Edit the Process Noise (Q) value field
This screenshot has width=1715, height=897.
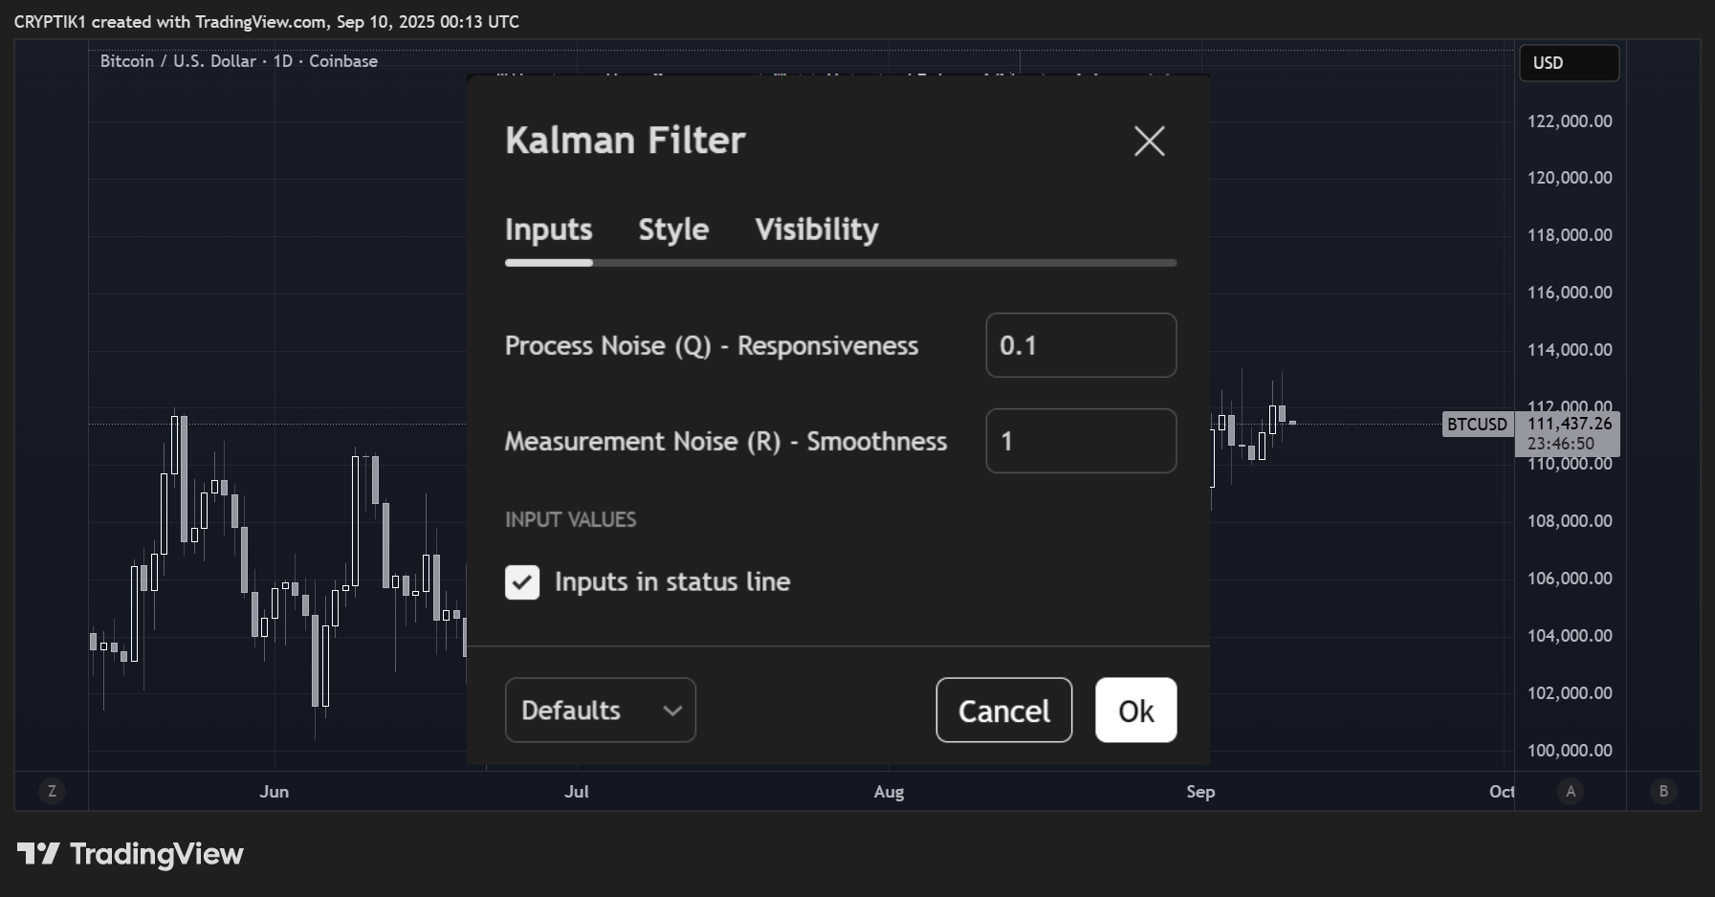(x=1081, y=345)
